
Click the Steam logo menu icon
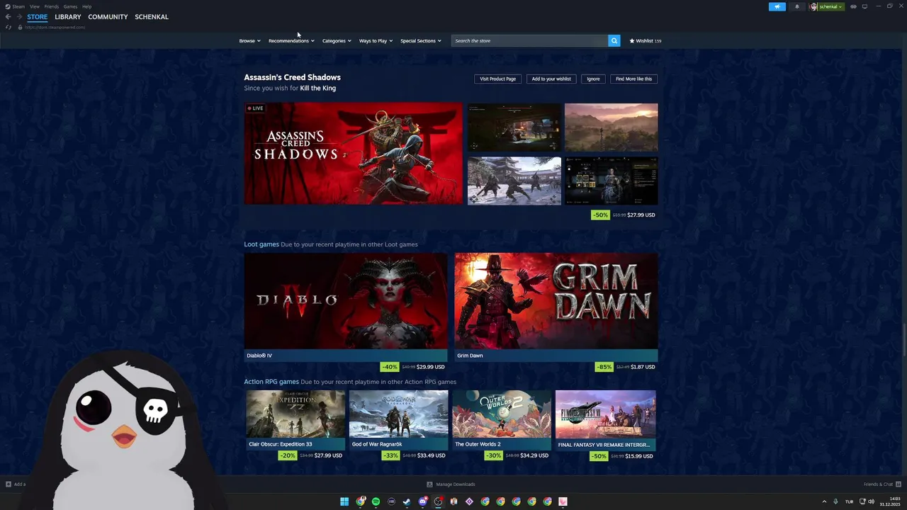point(8,6)
